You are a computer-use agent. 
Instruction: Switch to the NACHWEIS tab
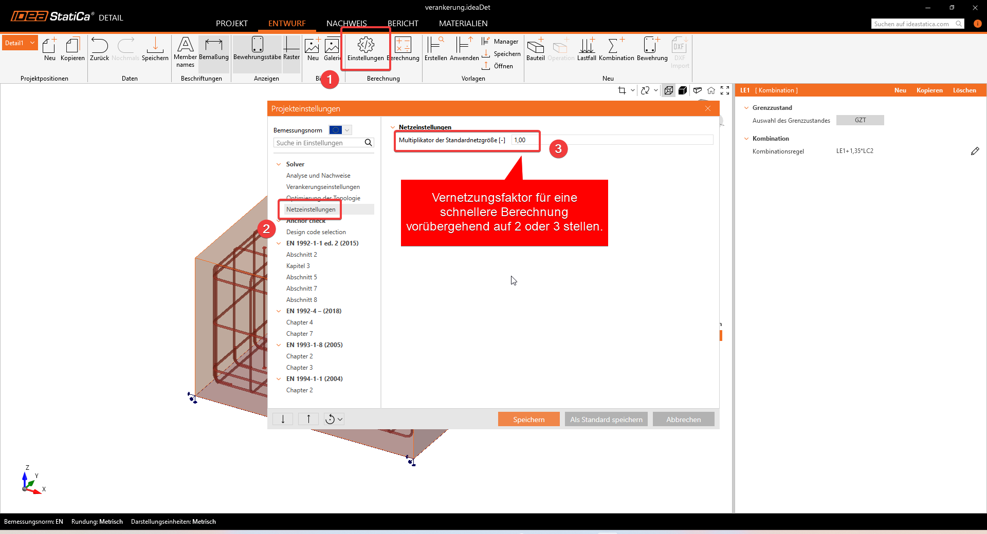[346, 24]
